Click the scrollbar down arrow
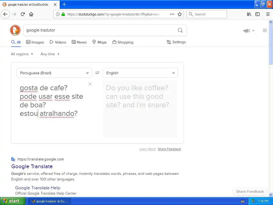 pos(271,195)
